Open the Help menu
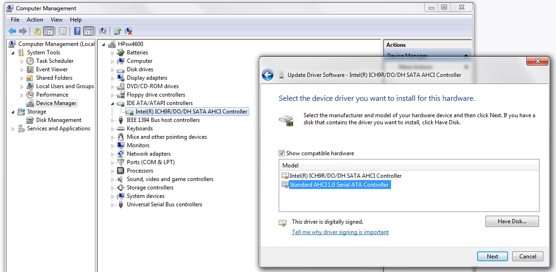 click(76, 19)
